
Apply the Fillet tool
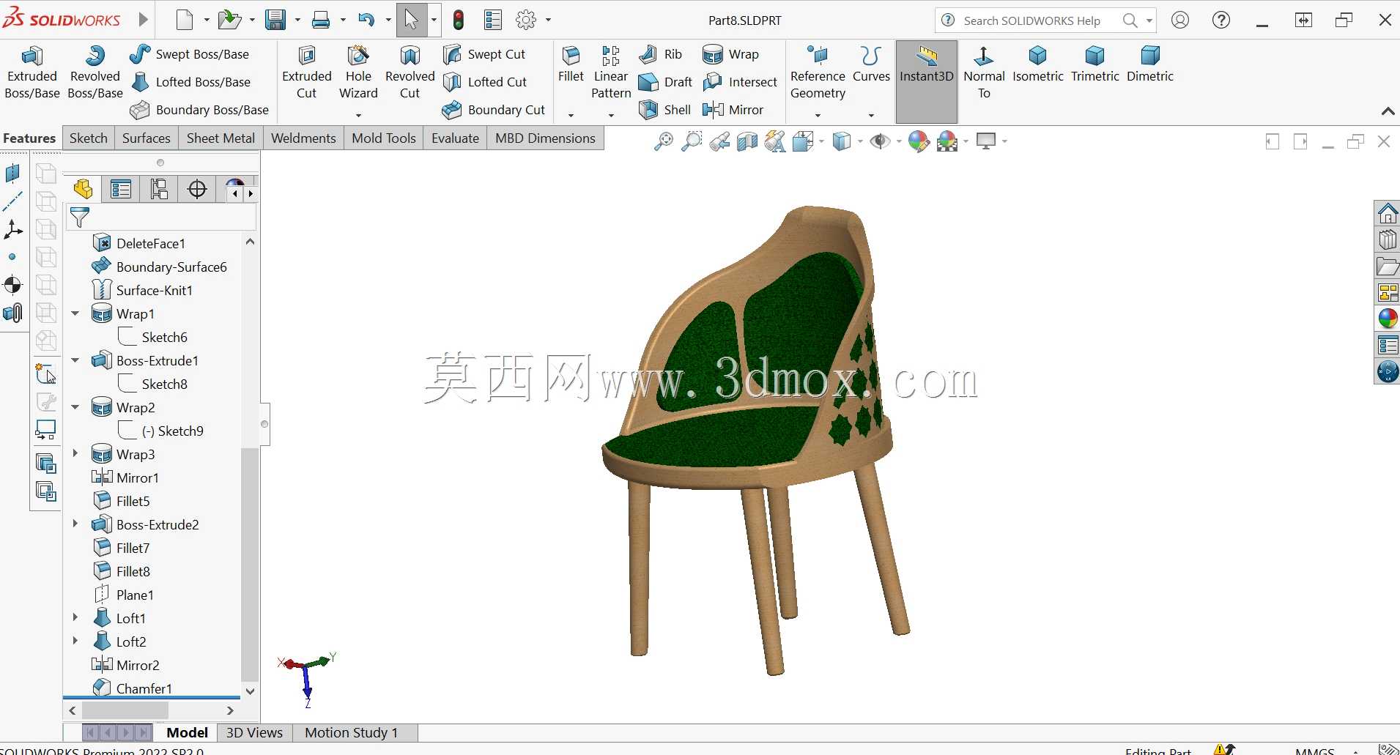[x=571, y=64]
